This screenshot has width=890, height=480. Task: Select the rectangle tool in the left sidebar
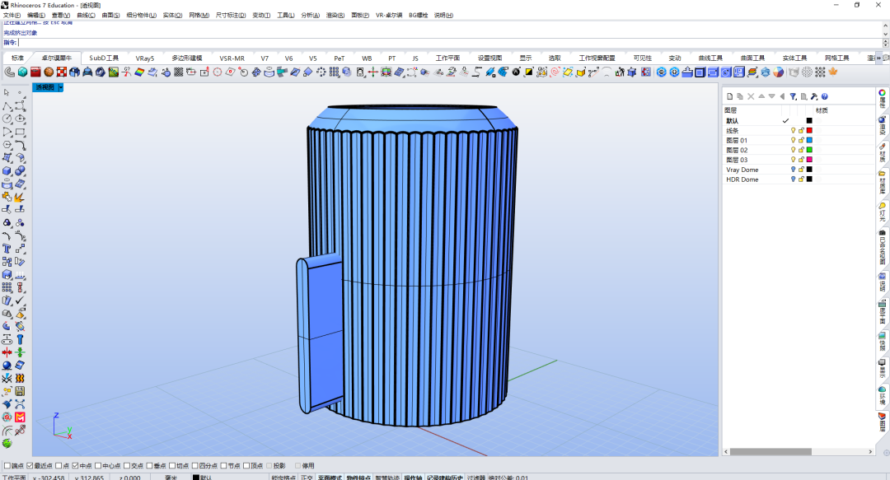[x=20, y=132]
